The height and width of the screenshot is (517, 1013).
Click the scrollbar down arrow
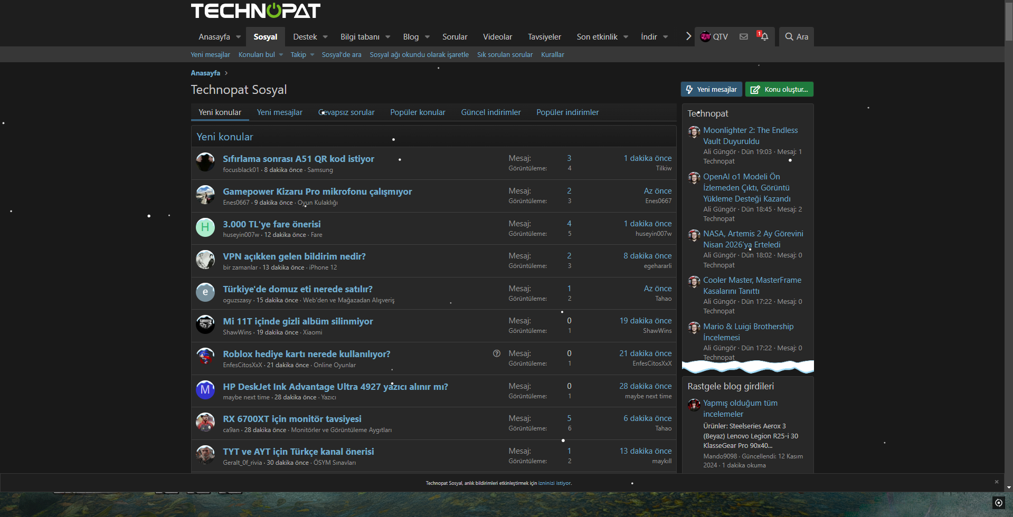coord(1009,487)
